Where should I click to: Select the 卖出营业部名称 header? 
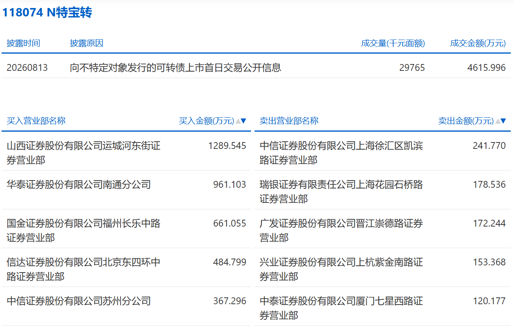[289, 121]
